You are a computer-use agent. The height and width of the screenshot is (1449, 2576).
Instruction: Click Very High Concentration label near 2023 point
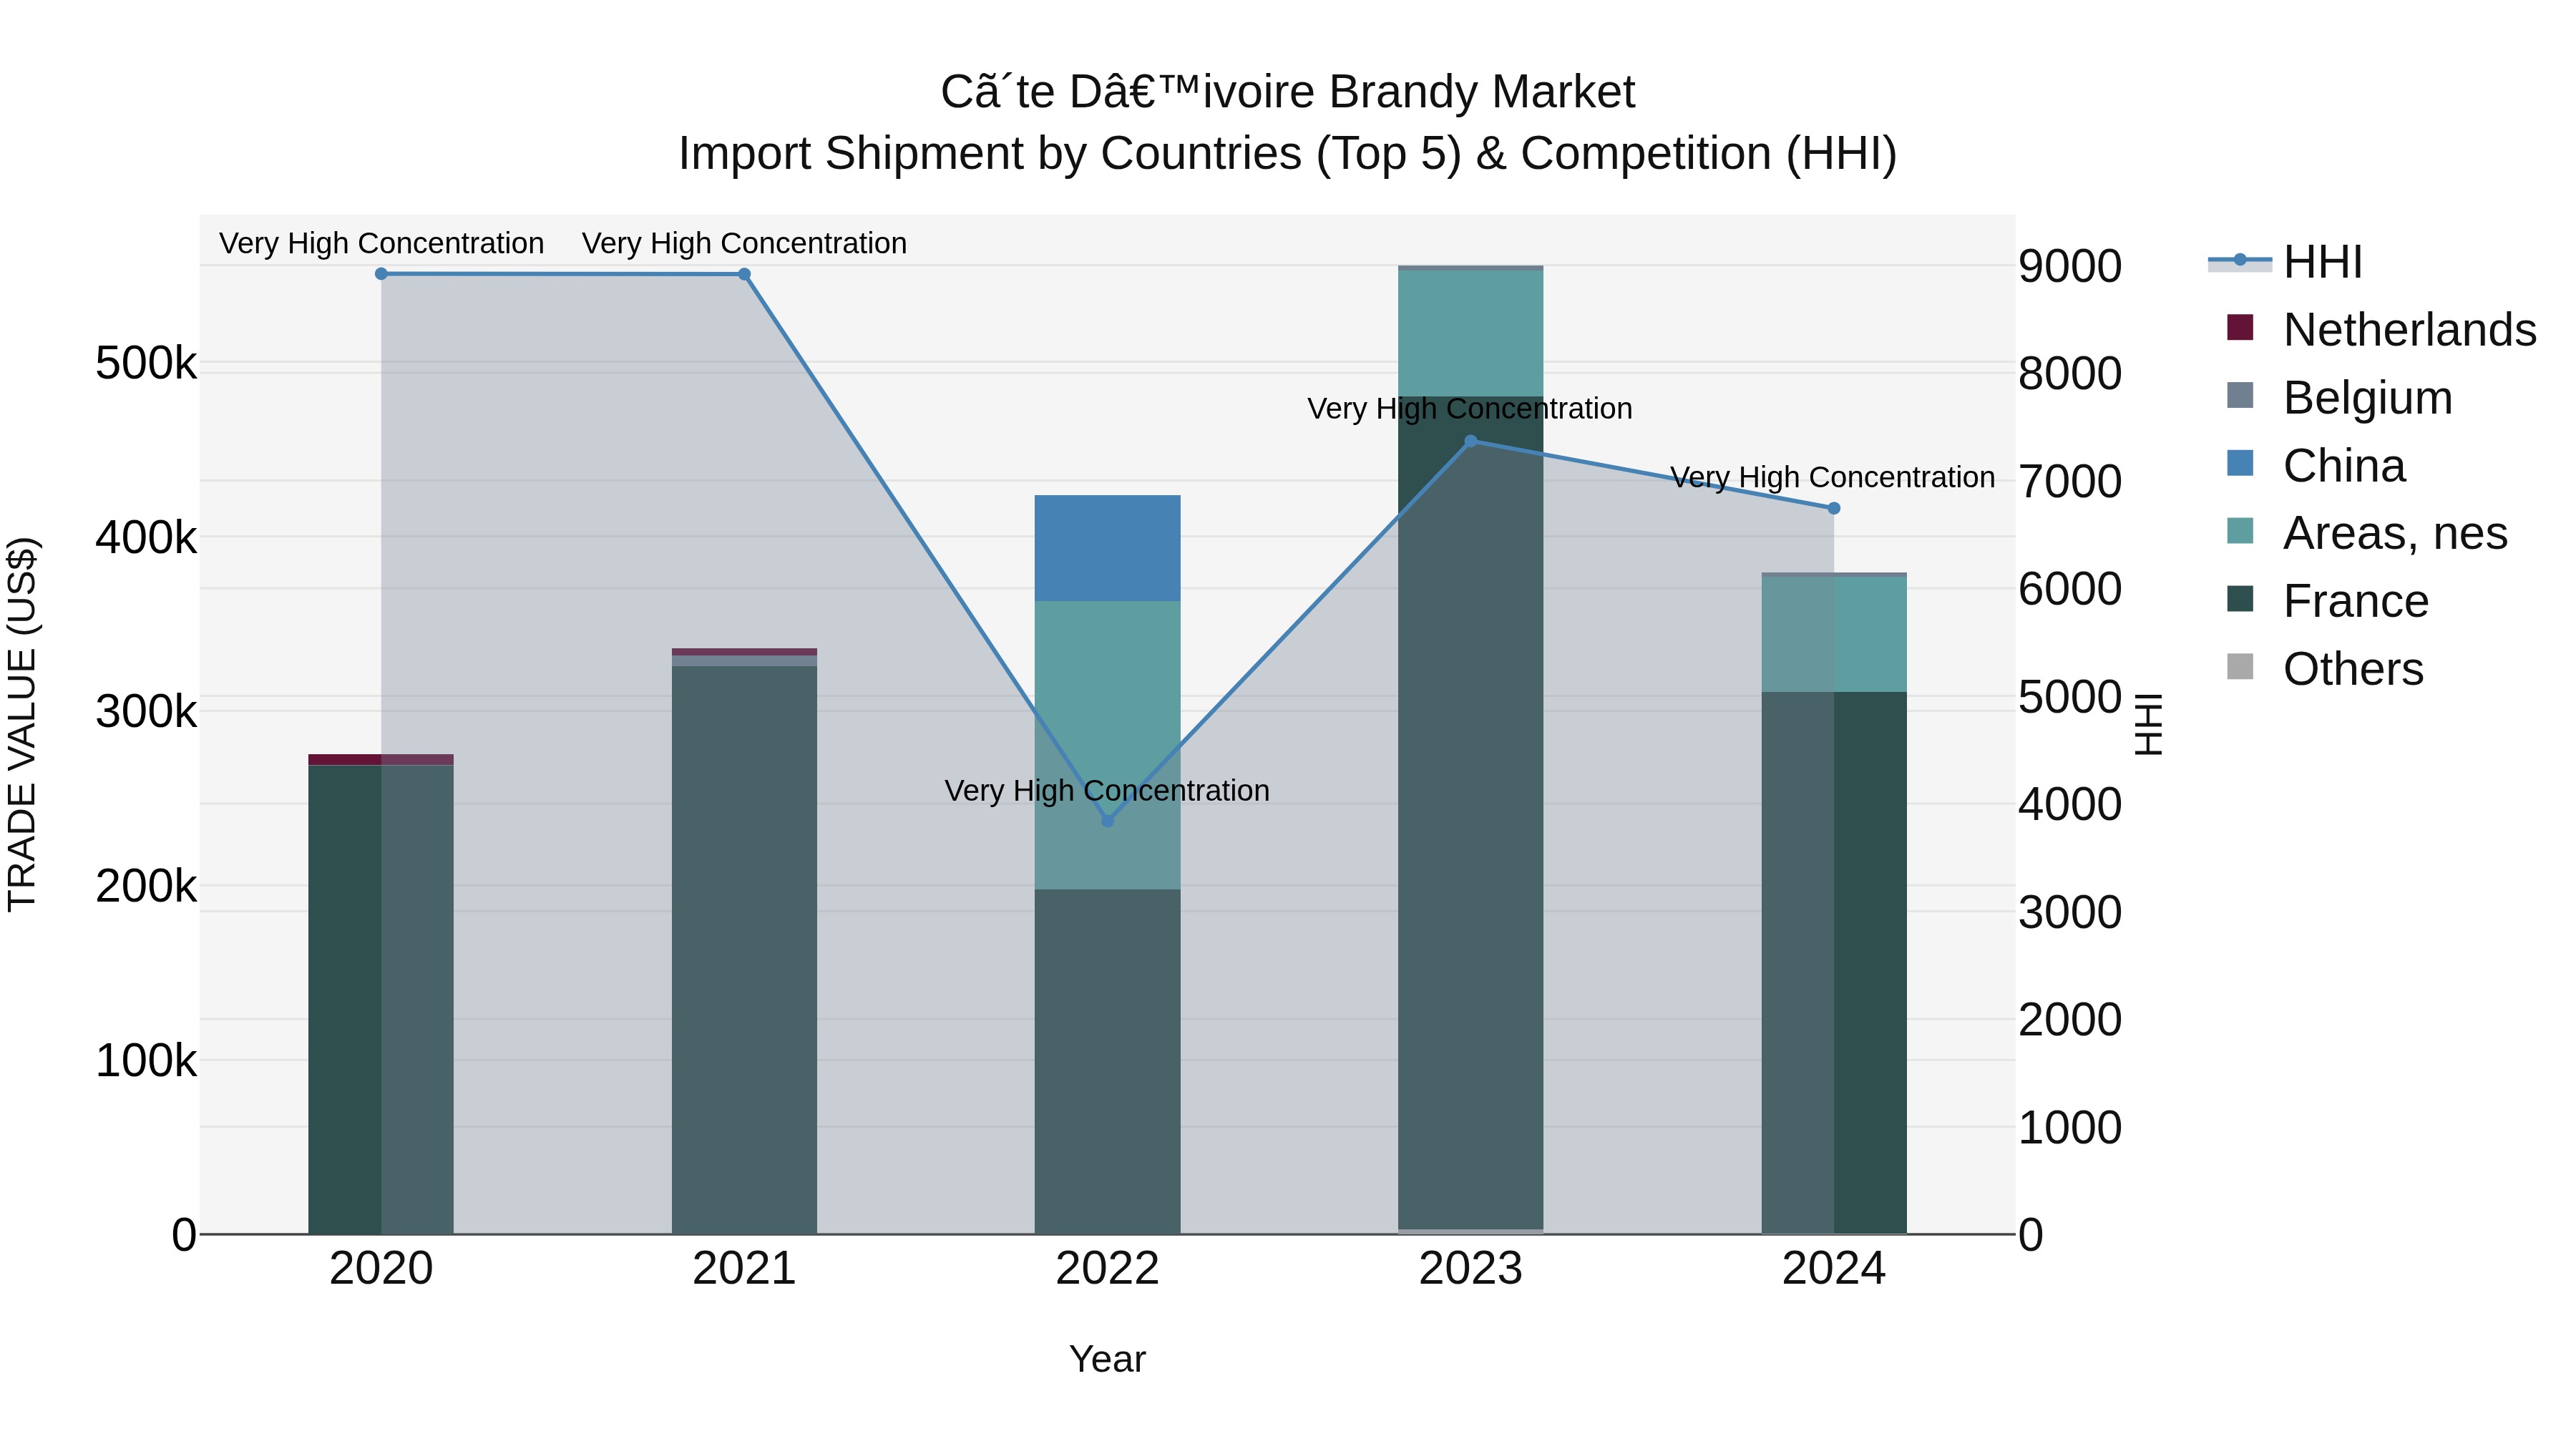pyautogui.click(x=1470, y=409)
